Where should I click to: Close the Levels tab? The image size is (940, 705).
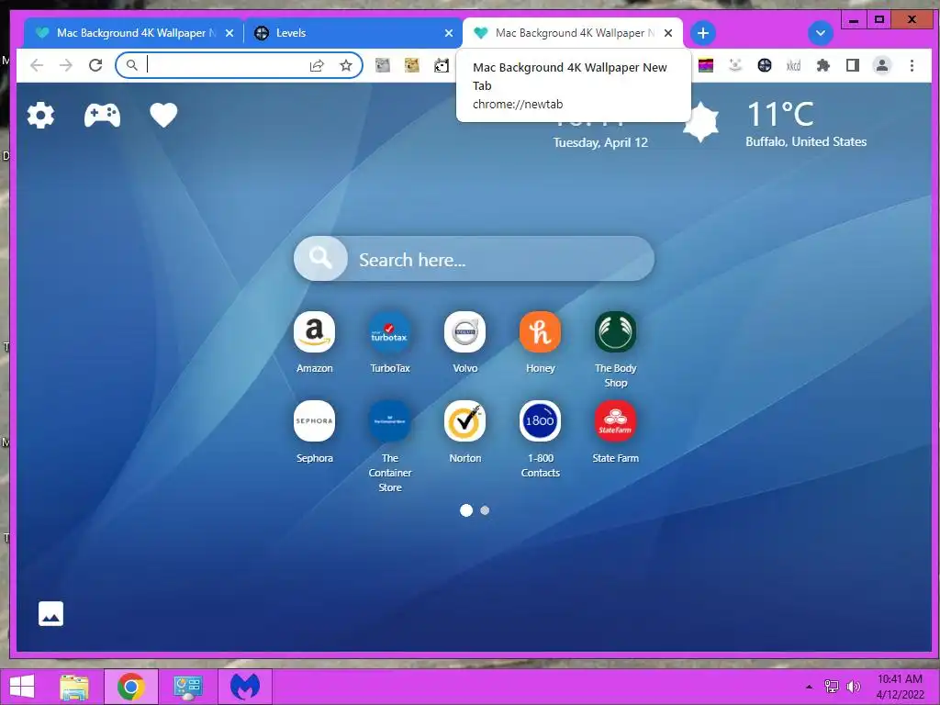click(448, 34)
